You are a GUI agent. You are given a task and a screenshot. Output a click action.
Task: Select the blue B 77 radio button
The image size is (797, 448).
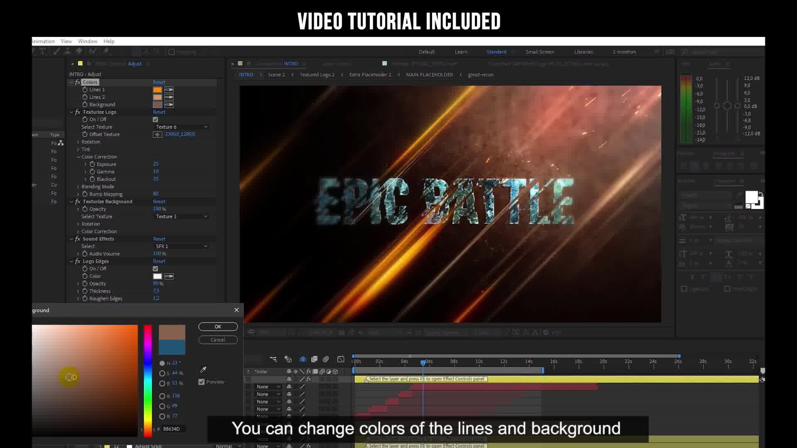click(162, 416)
